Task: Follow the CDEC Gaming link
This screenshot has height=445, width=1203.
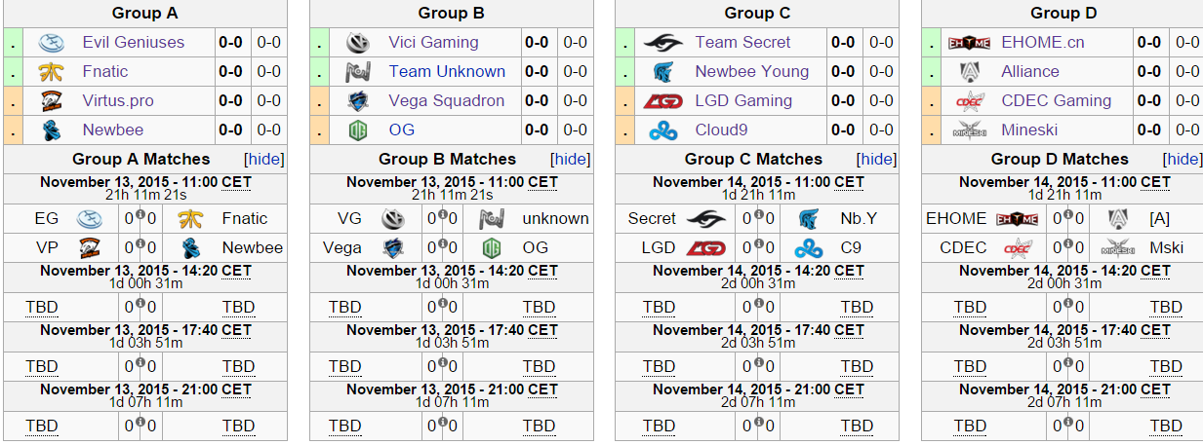Action: (1056, 101)
